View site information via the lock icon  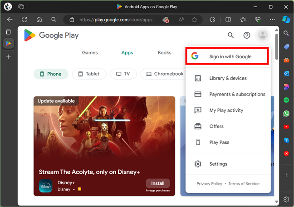[x=72, y=20]
